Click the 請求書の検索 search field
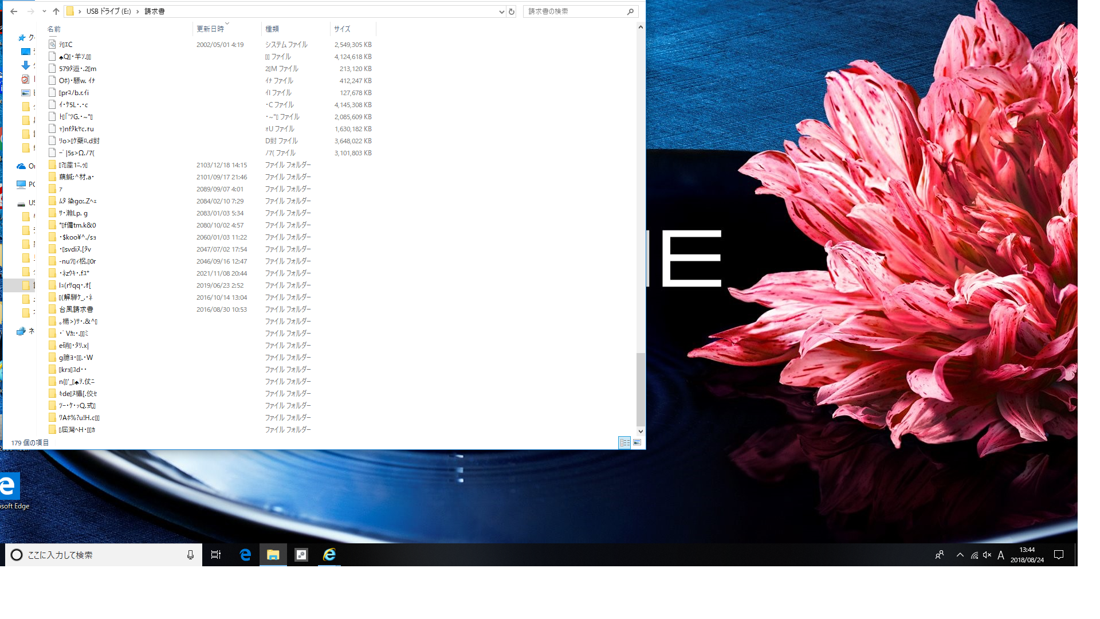The image size is (1100, 619). [573, 11]
